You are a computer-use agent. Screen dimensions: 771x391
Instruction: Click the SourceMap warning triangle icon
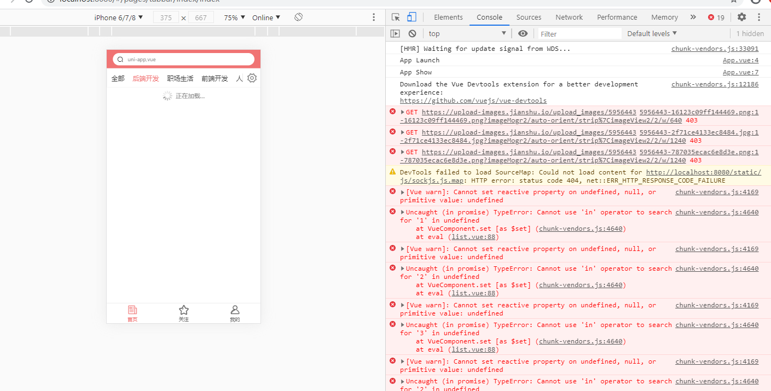392,172
